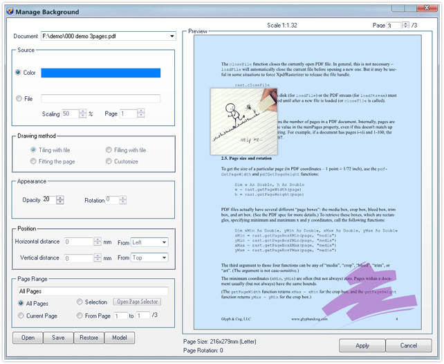Adjust the preview Page spinner arrows
The image size is (444, 364).
click(x=405, y=25)
